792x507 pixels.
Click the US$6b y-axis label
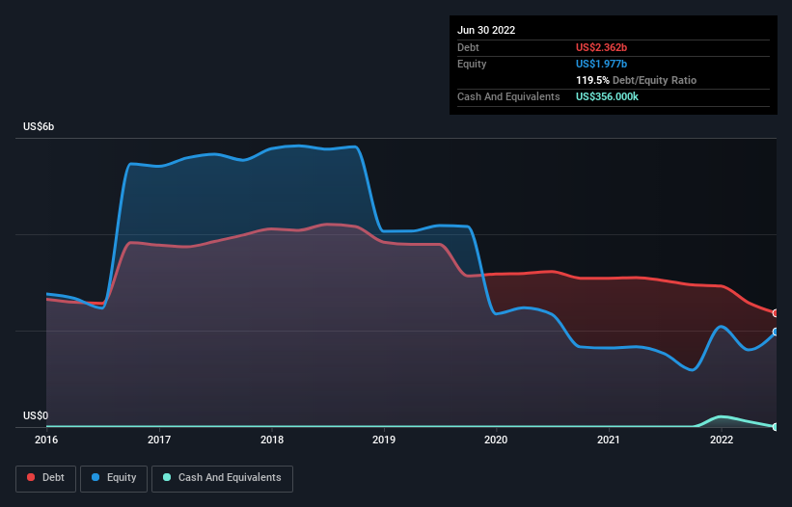[x=39, y=126]
